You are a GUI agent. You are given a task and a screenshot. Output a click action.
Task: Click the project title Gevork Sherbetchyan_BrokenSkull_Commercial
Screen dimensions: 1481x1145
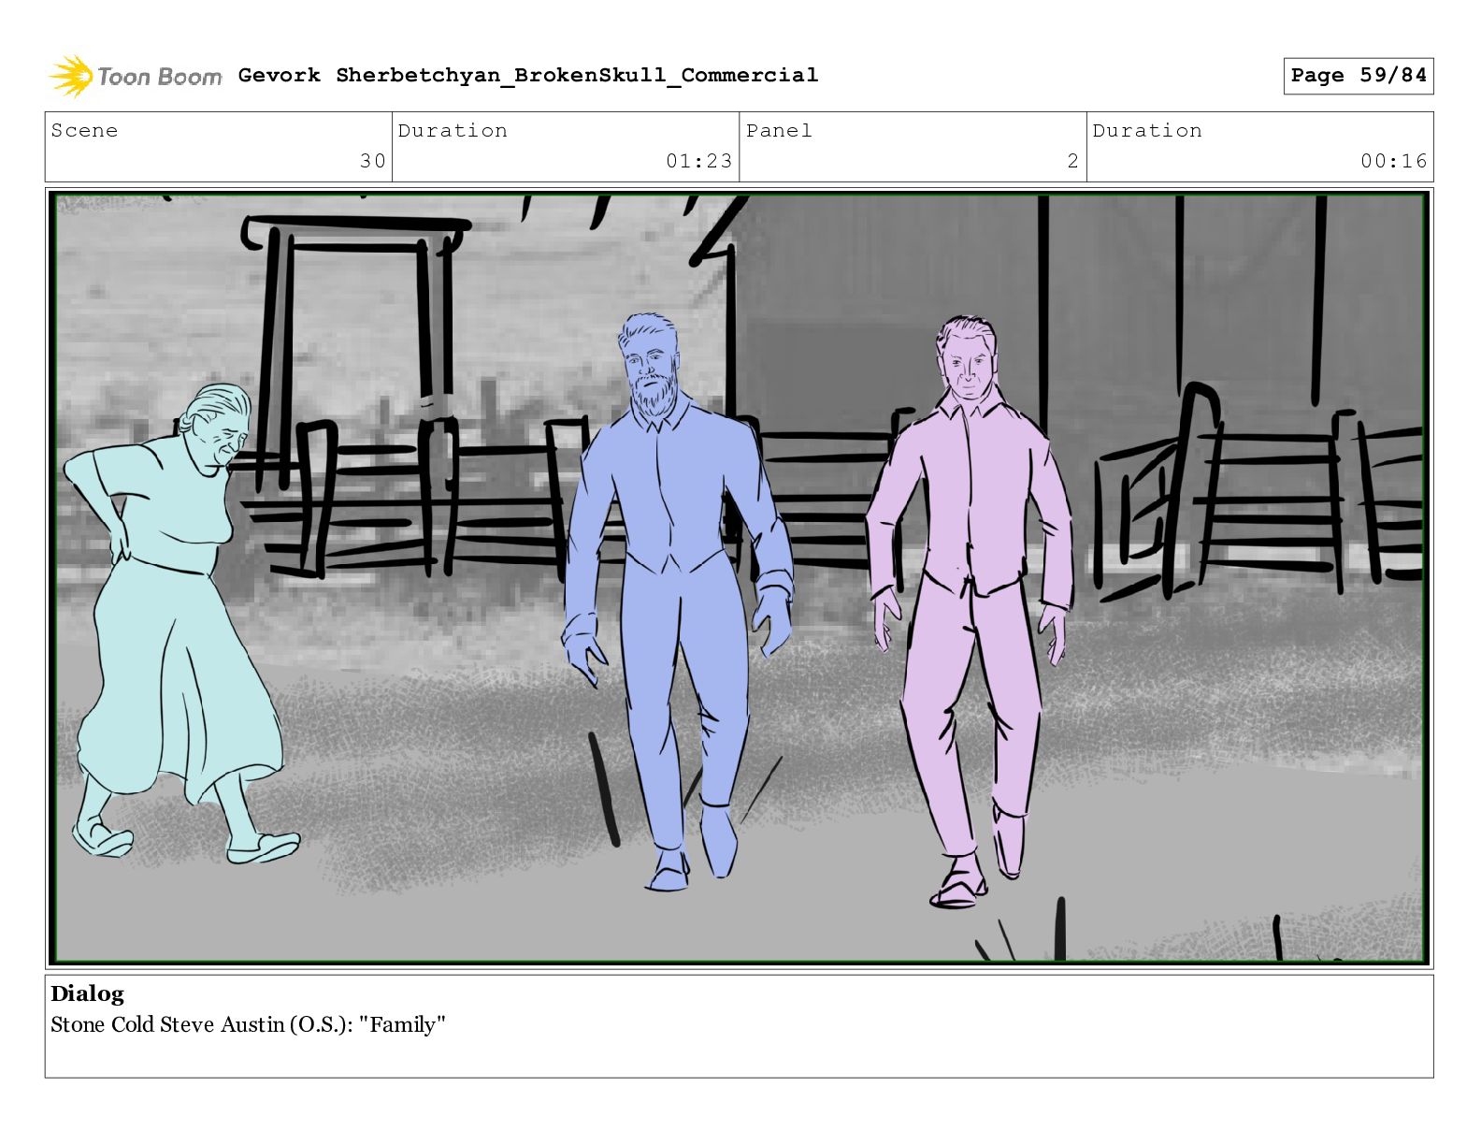click(527, 75)
